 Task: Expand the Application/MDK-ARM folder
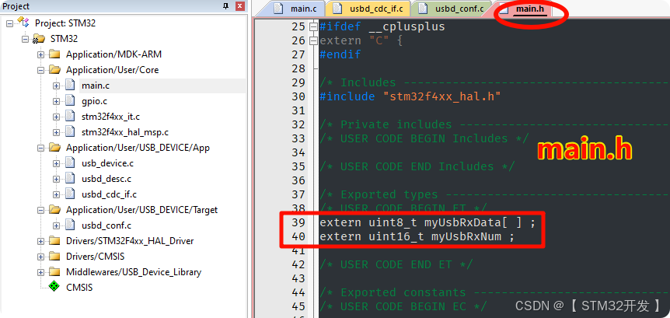point(40,54)
